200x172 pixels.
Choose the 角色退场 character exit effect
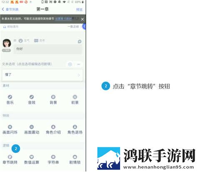(x=75, y=129)
